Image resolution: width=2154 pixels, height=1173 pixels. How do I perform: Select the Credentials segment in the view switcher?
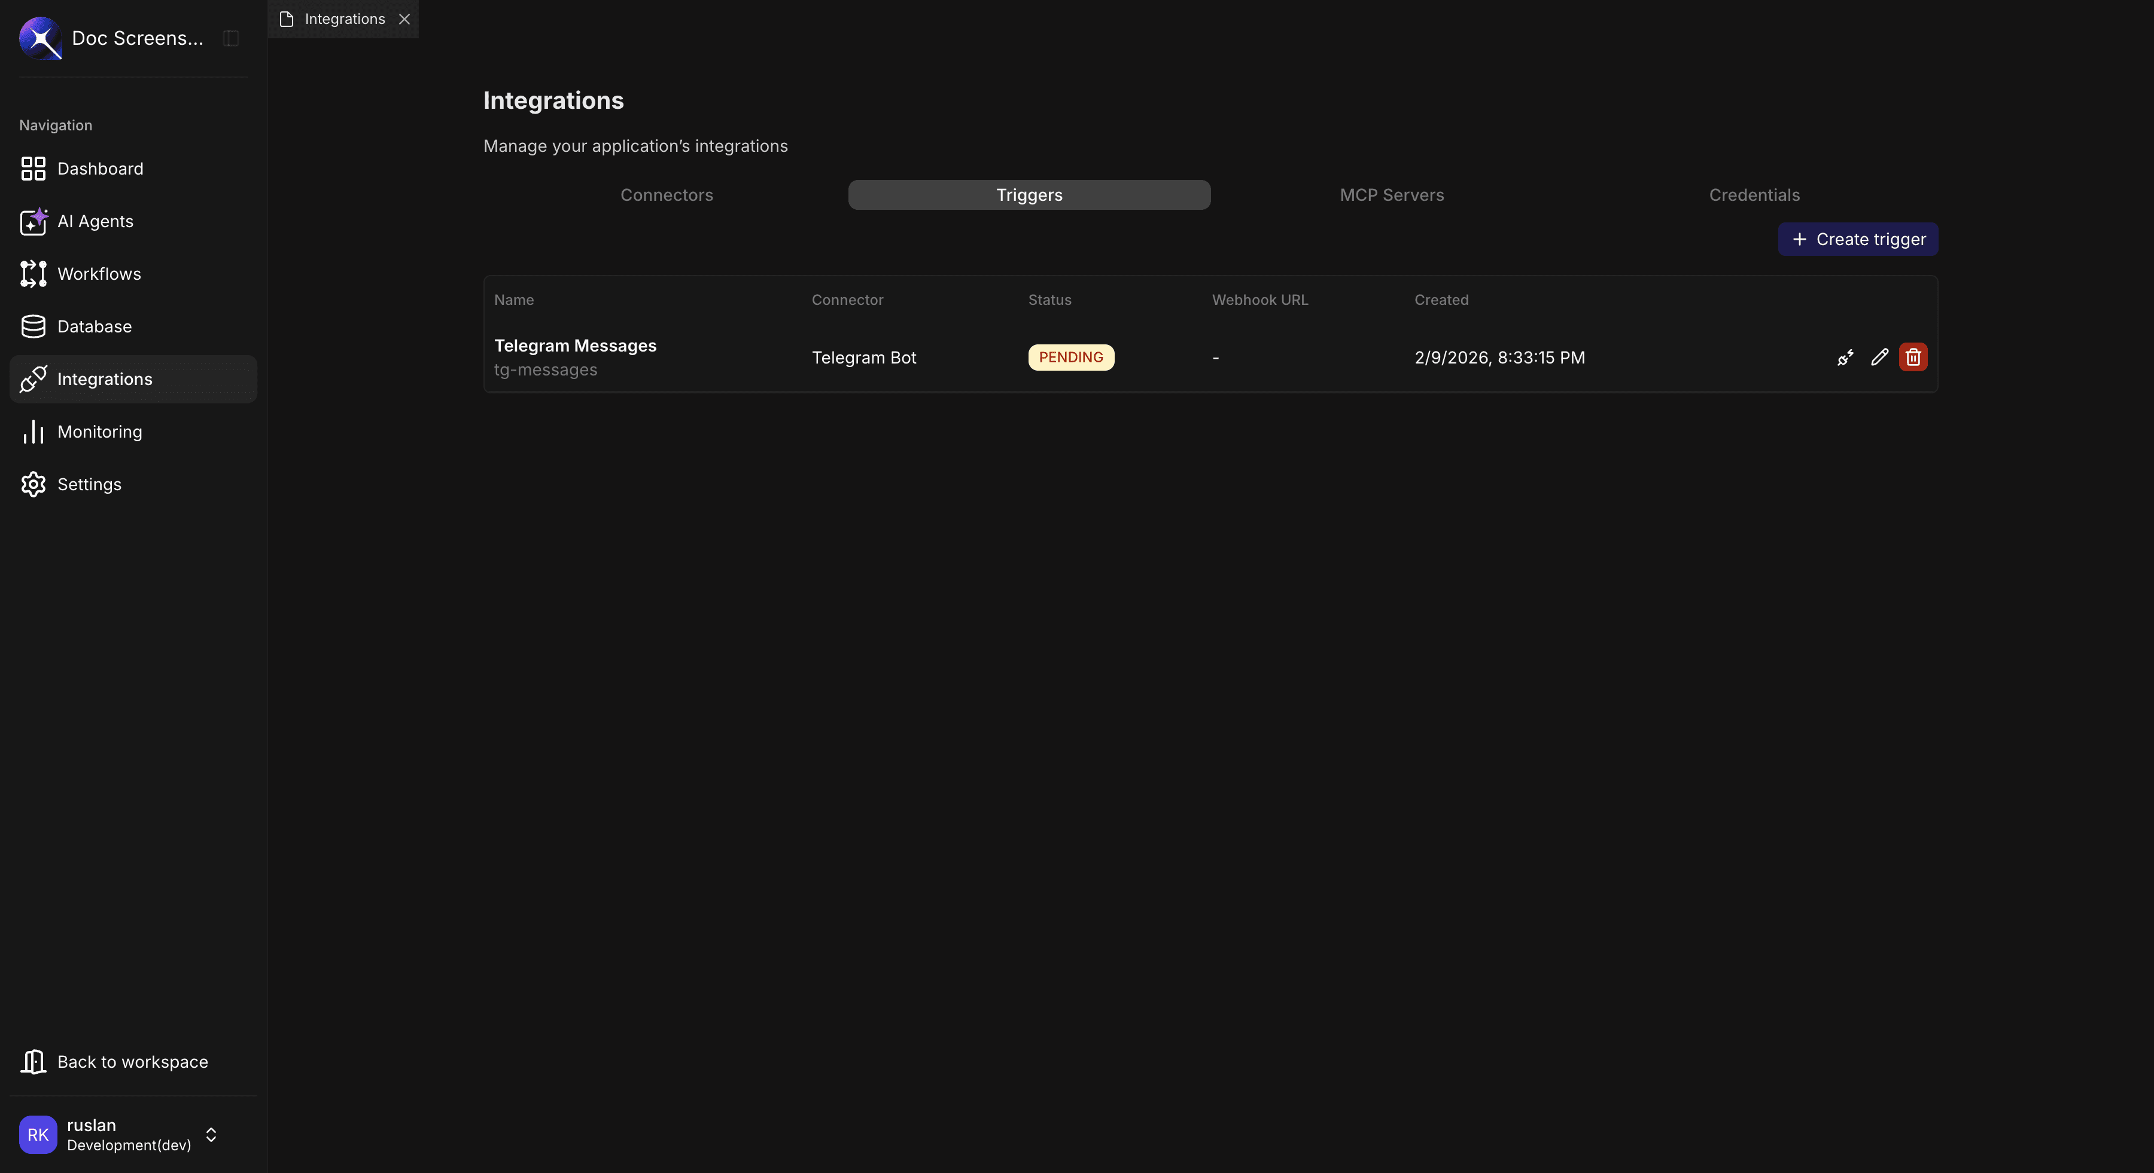click(x=1754, y=195)
